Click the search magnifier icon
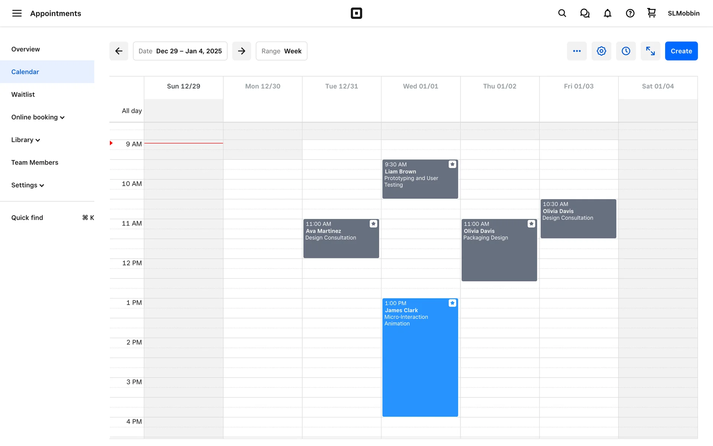Screen dimensions: 713x446 click(x=562, y=13)
